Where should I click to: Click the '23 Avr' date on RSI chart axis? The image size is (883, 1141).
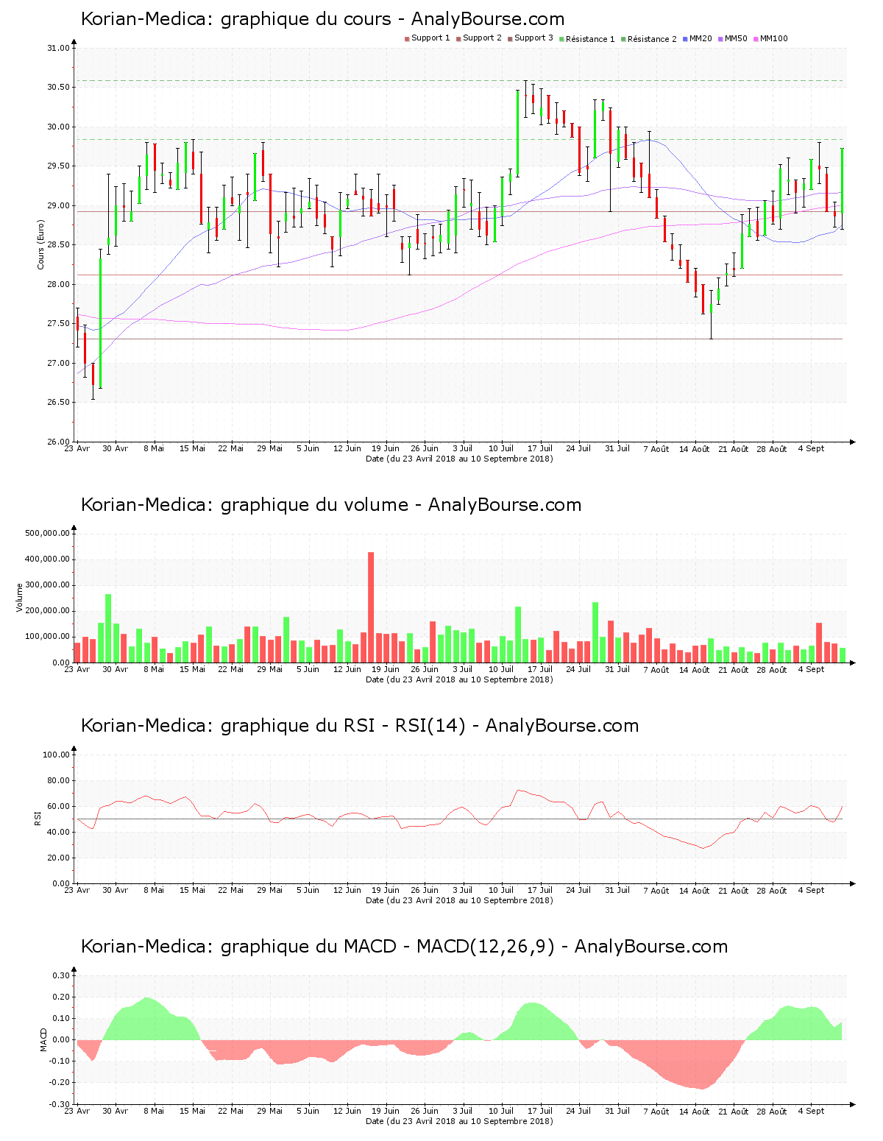click(77, 891)
